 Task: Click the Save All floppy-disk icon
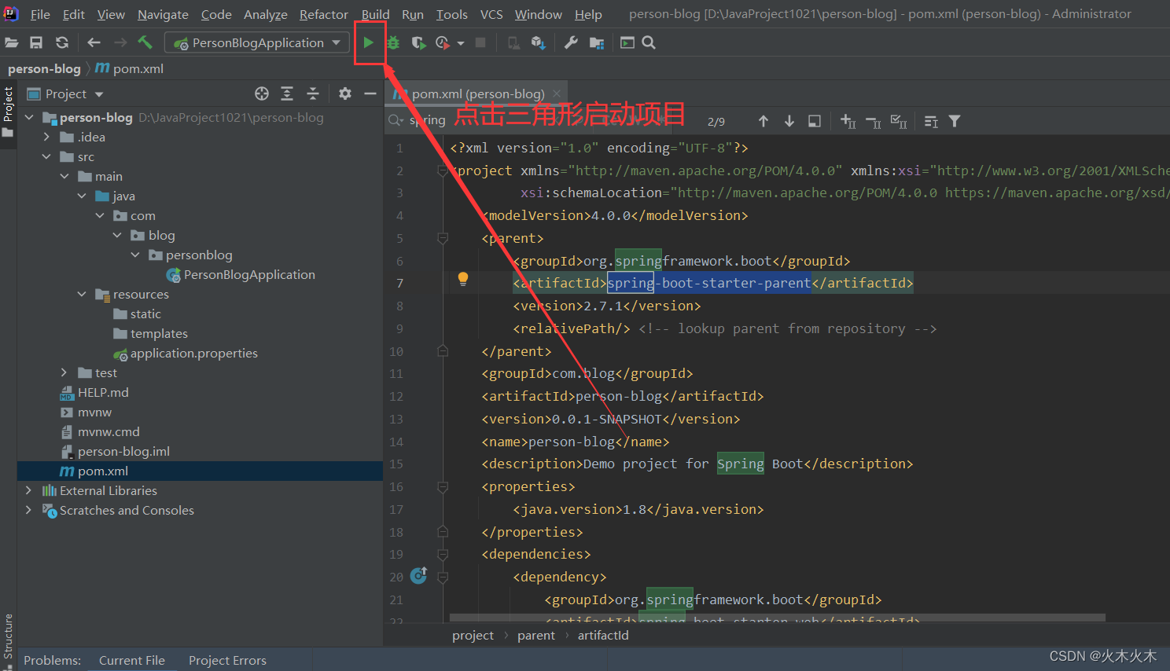36,42
